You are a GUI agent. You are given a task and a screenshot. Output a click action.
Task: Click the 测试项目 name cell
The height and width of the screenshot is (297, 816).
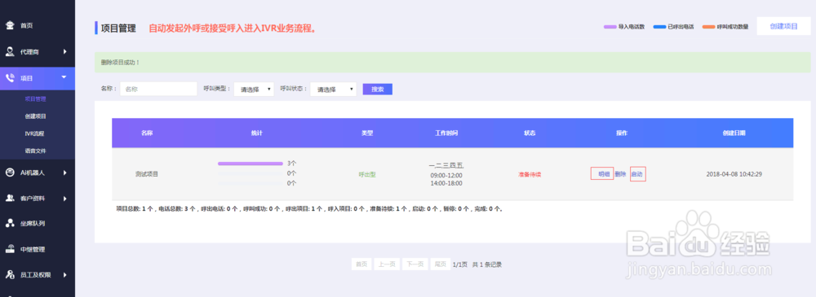(x=147, y=174)
